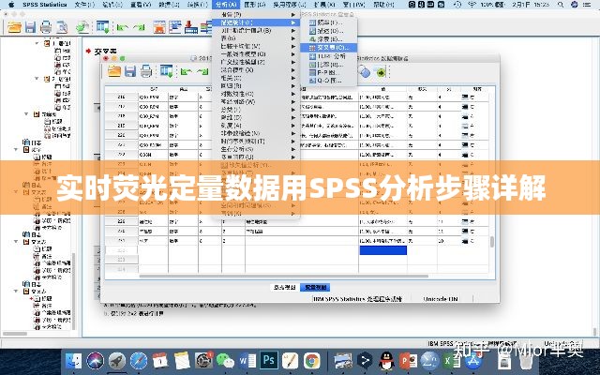Viewport: 600px width, 375px height.
Task: Open Apple menu
Action: [11, 5]
